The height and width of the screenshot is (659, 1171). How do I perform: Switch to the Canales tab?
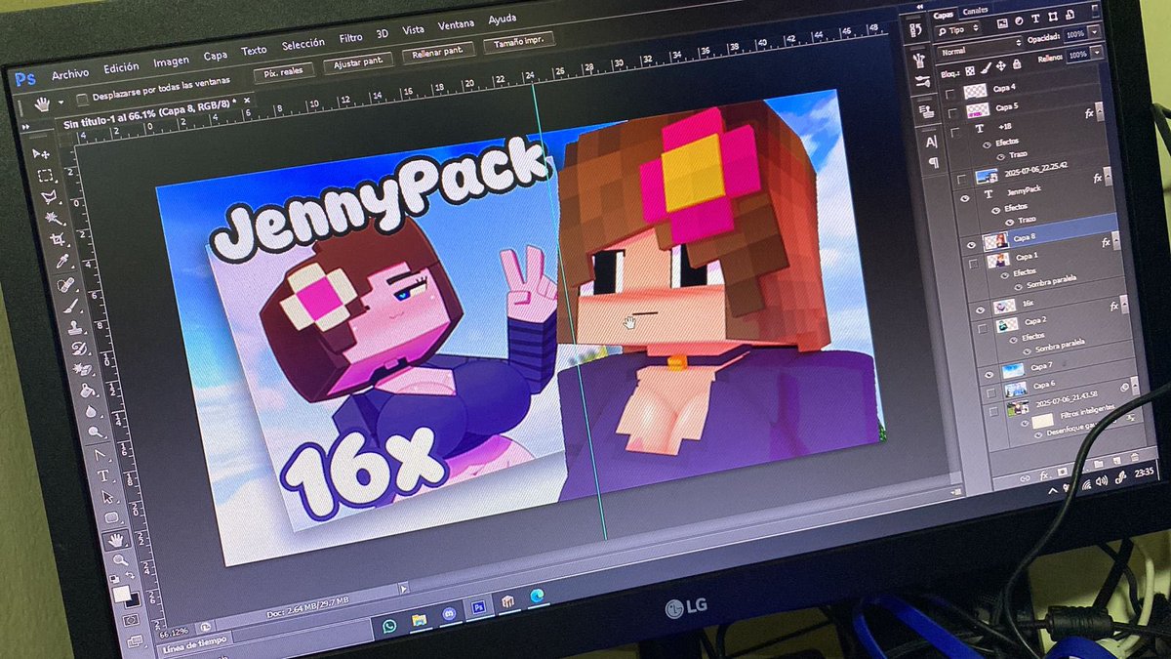pyautogui.click(x=976, y=11)
